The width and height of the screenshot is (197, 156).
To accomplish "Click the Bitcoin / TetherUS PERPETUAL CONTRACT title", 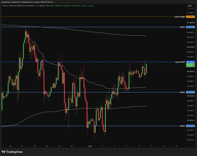I will click(19, 6).
